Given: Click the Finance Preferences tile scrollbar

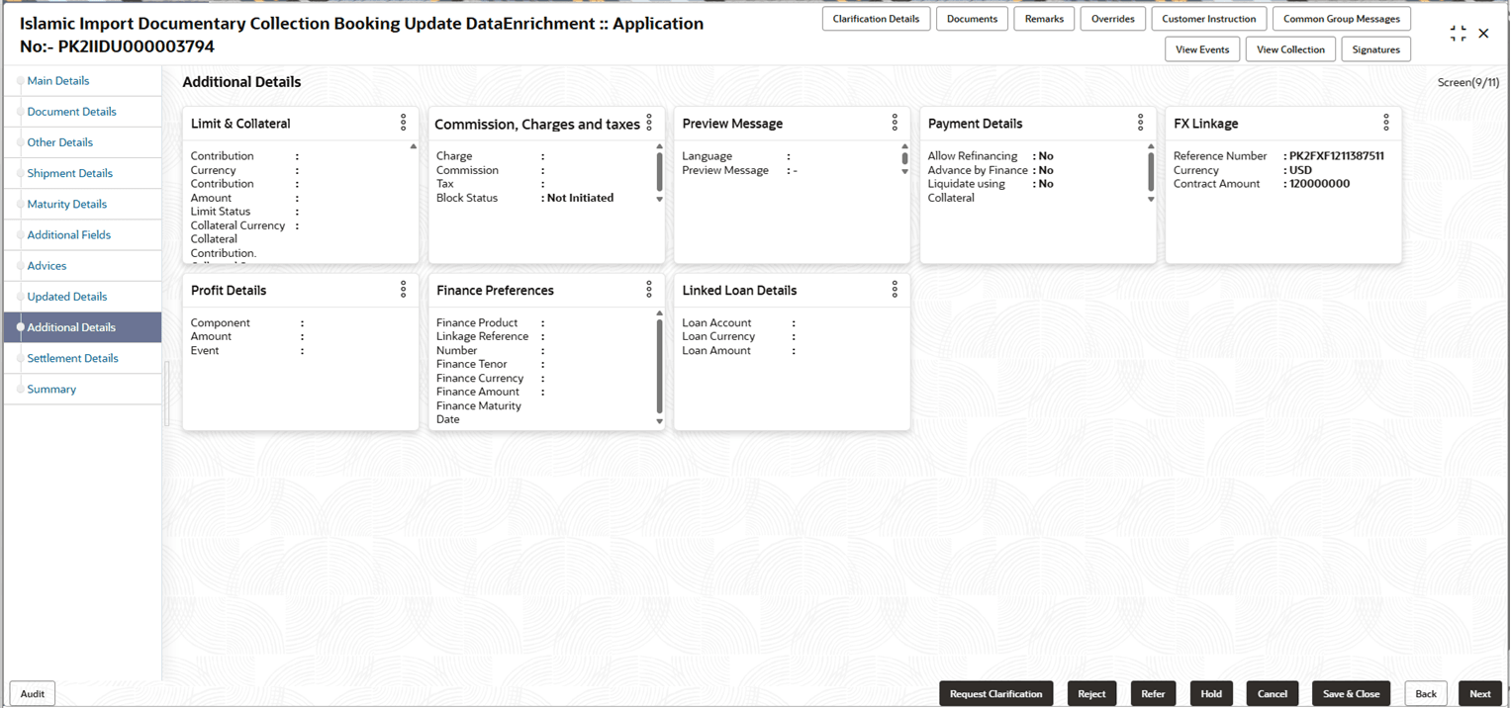Looking at the screenshot, I should click(x=659, y=366).
